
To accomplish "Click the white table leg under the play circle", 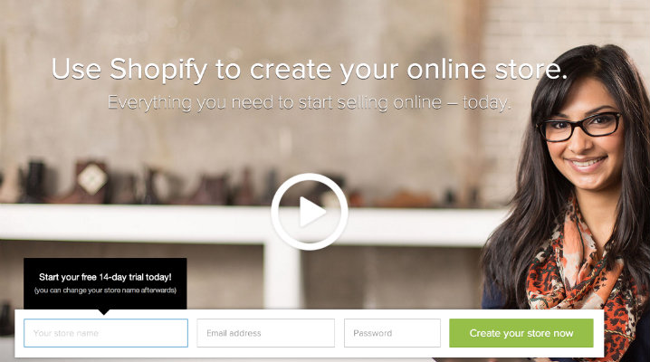I will [282, 276].
